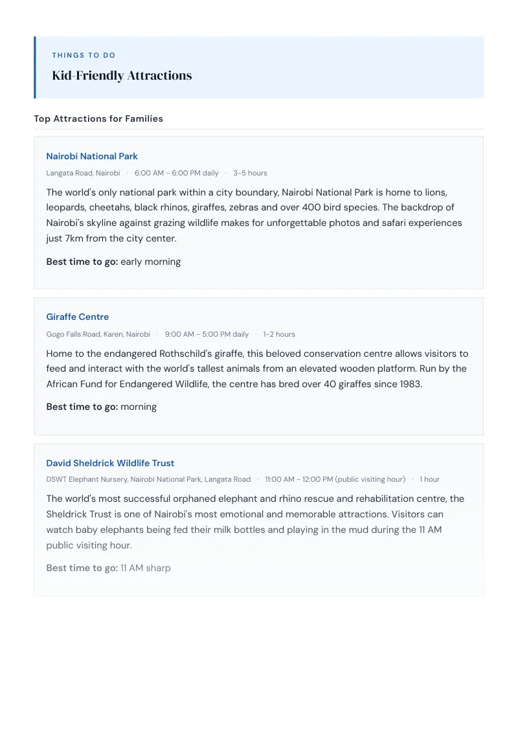The height and width of the screenshot is (733, 518).
Task: Click the Kid-Friendly Attractions heading
Action: pyautogui.click(x=122, y=75)
